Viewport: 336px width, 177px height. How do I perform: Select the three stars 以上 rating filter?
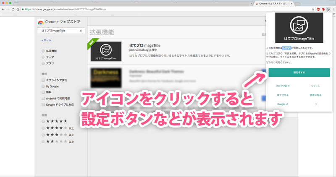click(43, 135)
